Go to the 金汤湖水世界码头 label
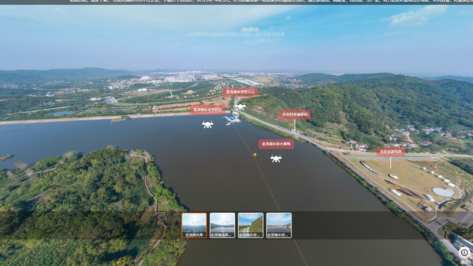 pyautogui.click(x=208, y=109)
